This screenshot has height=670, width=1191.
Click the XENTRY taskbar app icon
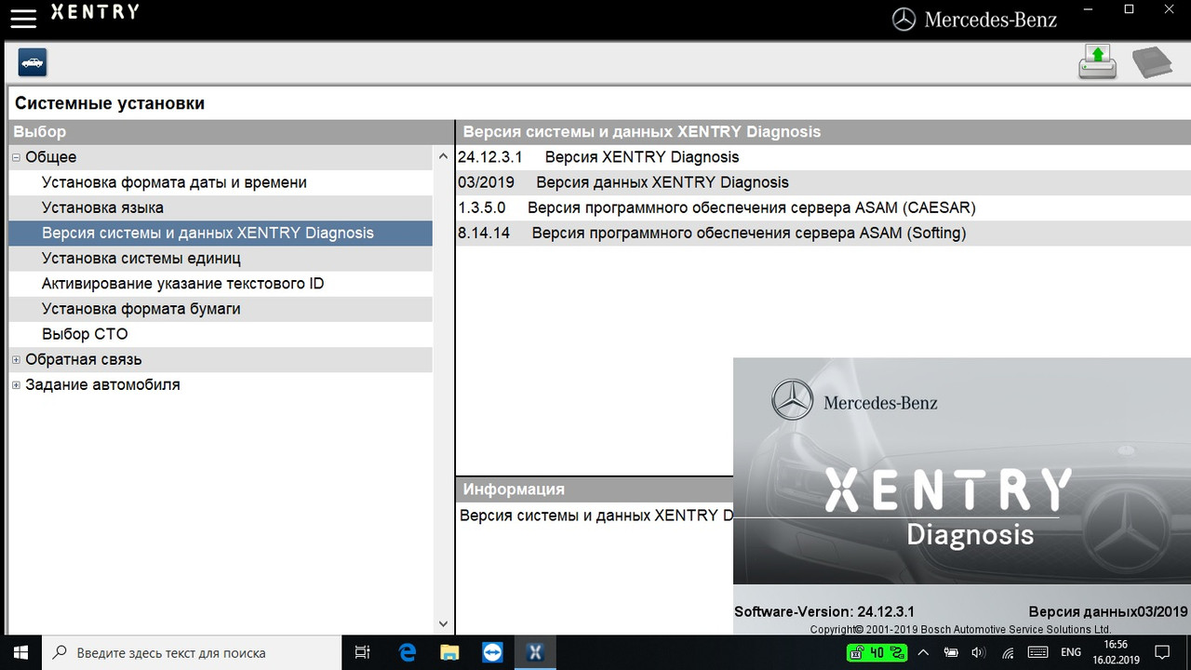535,652
